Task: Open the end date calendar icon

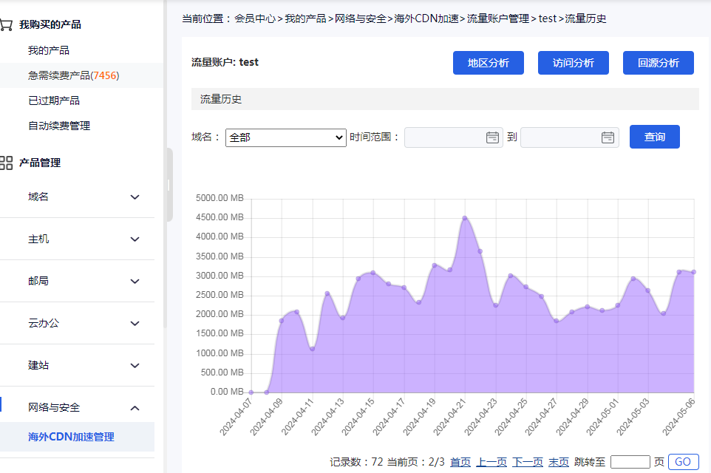Action: (608, 137)
